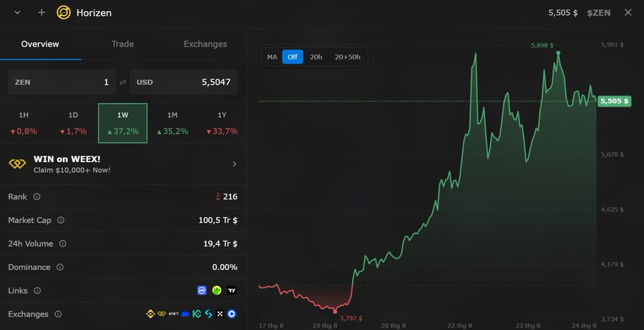Click the Horizen coin logo icon
Image resolution: width=644 pixels, height=330 pixels.
pyautogui.click(x=64, y=13)
